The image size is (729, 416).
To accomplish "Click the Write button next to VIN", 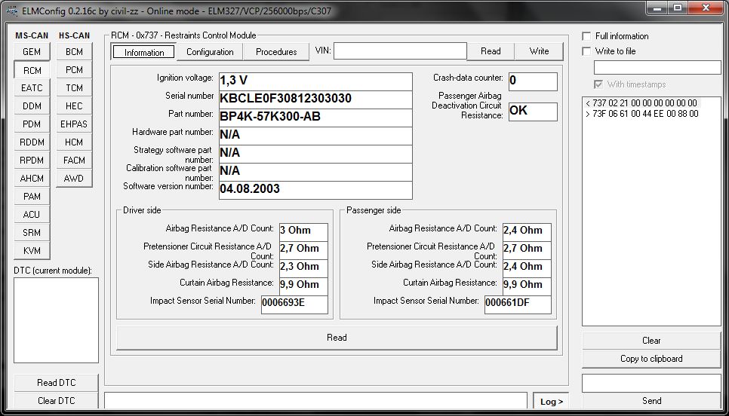I will [539, 51].
